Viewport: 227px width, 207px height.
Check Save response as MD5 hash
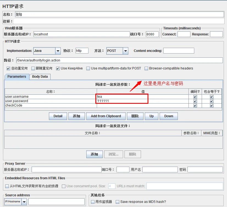click(118, 201)
